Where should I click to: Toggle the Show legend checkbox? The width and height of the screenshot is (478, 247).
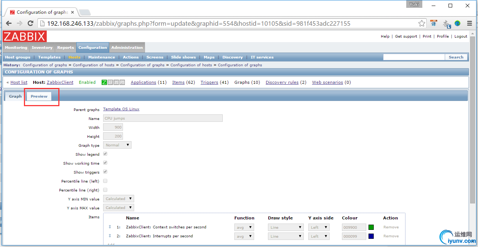pos(105,154)
